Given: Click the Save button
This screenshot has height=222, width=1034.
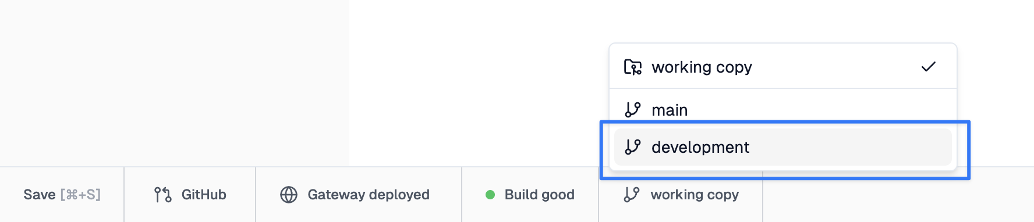Looking at the screenshot, I should click(62, 195).
